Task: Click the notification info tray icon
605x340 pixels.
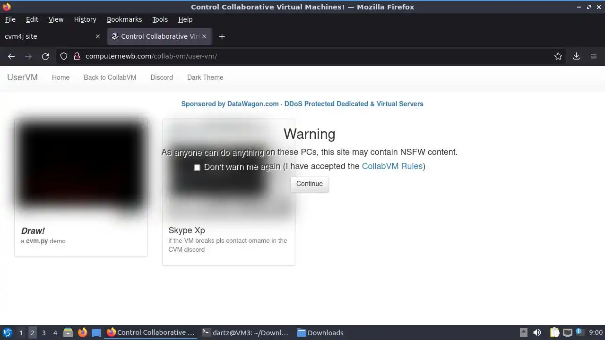Action: pyautogui.click(x=579, y=331)
